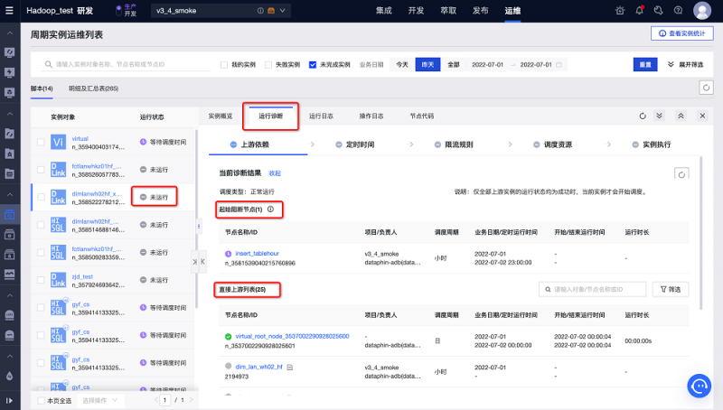Click the double-up chevron icon in detail panel
The height and width of the screenshot is (410, 723).
pyautogui.click(x=679, y=116)
